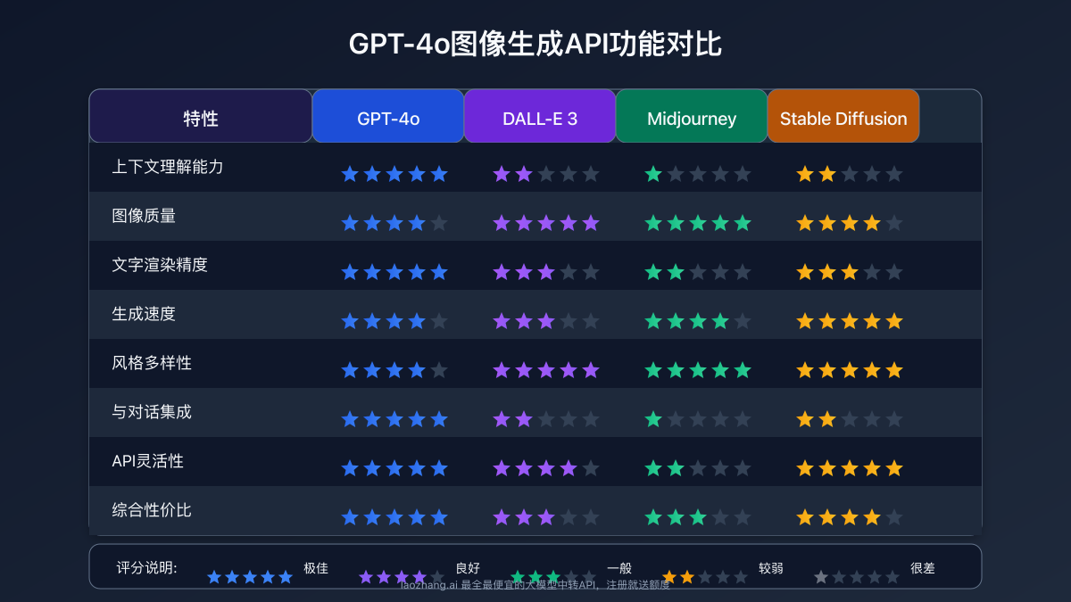1071x602 pixels.
Task: Select GPT-4o rating in 与对话集成 row
Action: (x=394, y=419)
